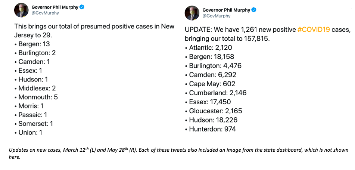Select the Monmouth: 5 entry
The height and width of the screenshot is (170, 355).
(36, 97)
